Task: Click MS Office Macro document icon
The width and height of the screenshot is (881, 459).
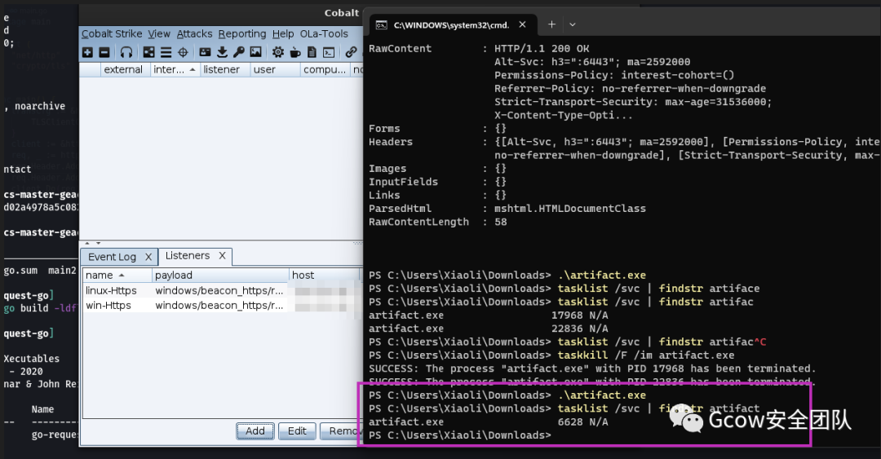Action: pyautogui.click(x=312, y=52)
